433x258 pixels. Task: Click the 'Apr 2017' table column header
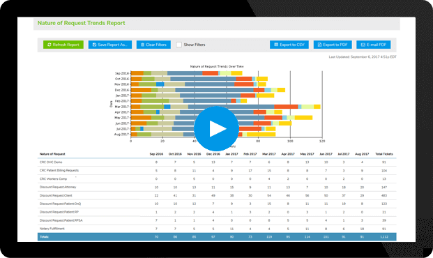pyautogui.click(x=288, y=154)
